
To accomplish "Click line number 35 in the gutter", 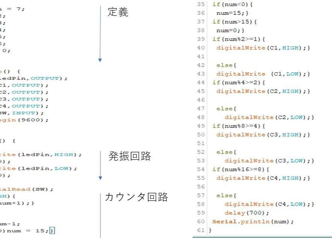I will 201,4.
